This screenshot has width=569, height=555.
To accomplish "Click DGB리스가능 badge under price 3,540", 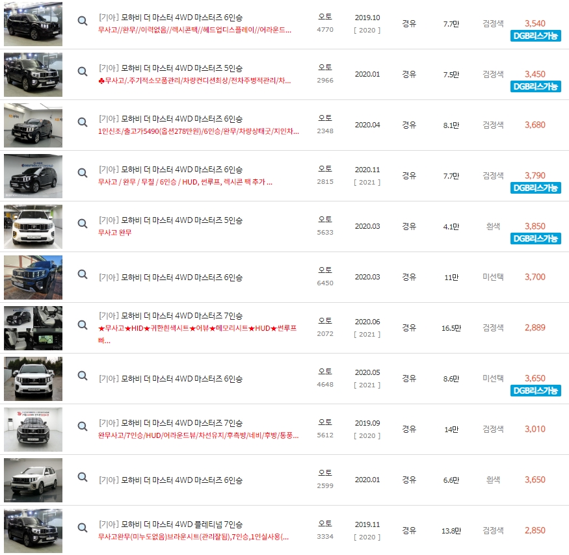I will 536,36.
